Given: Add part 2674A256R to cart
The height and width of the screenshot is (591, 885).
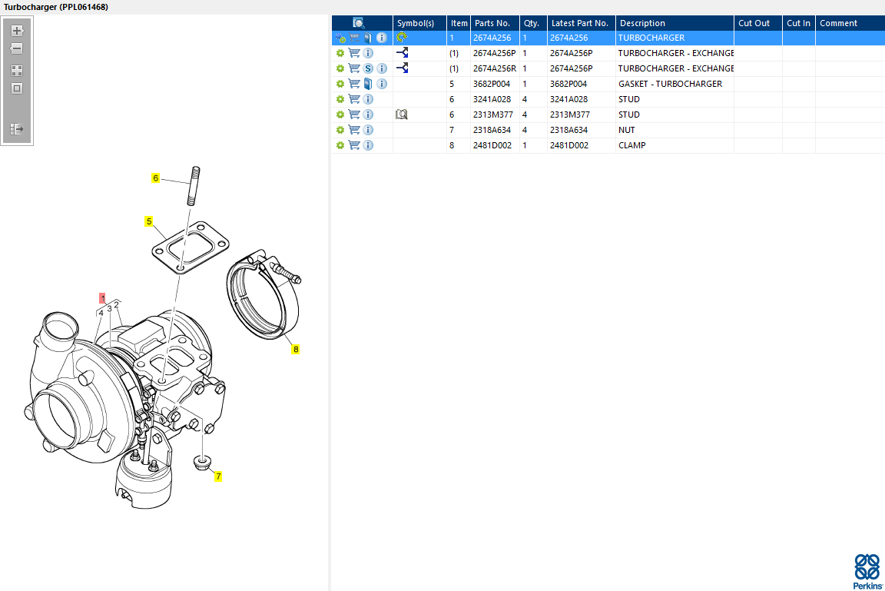Looking at the screenshot, I should coord(354,68).
